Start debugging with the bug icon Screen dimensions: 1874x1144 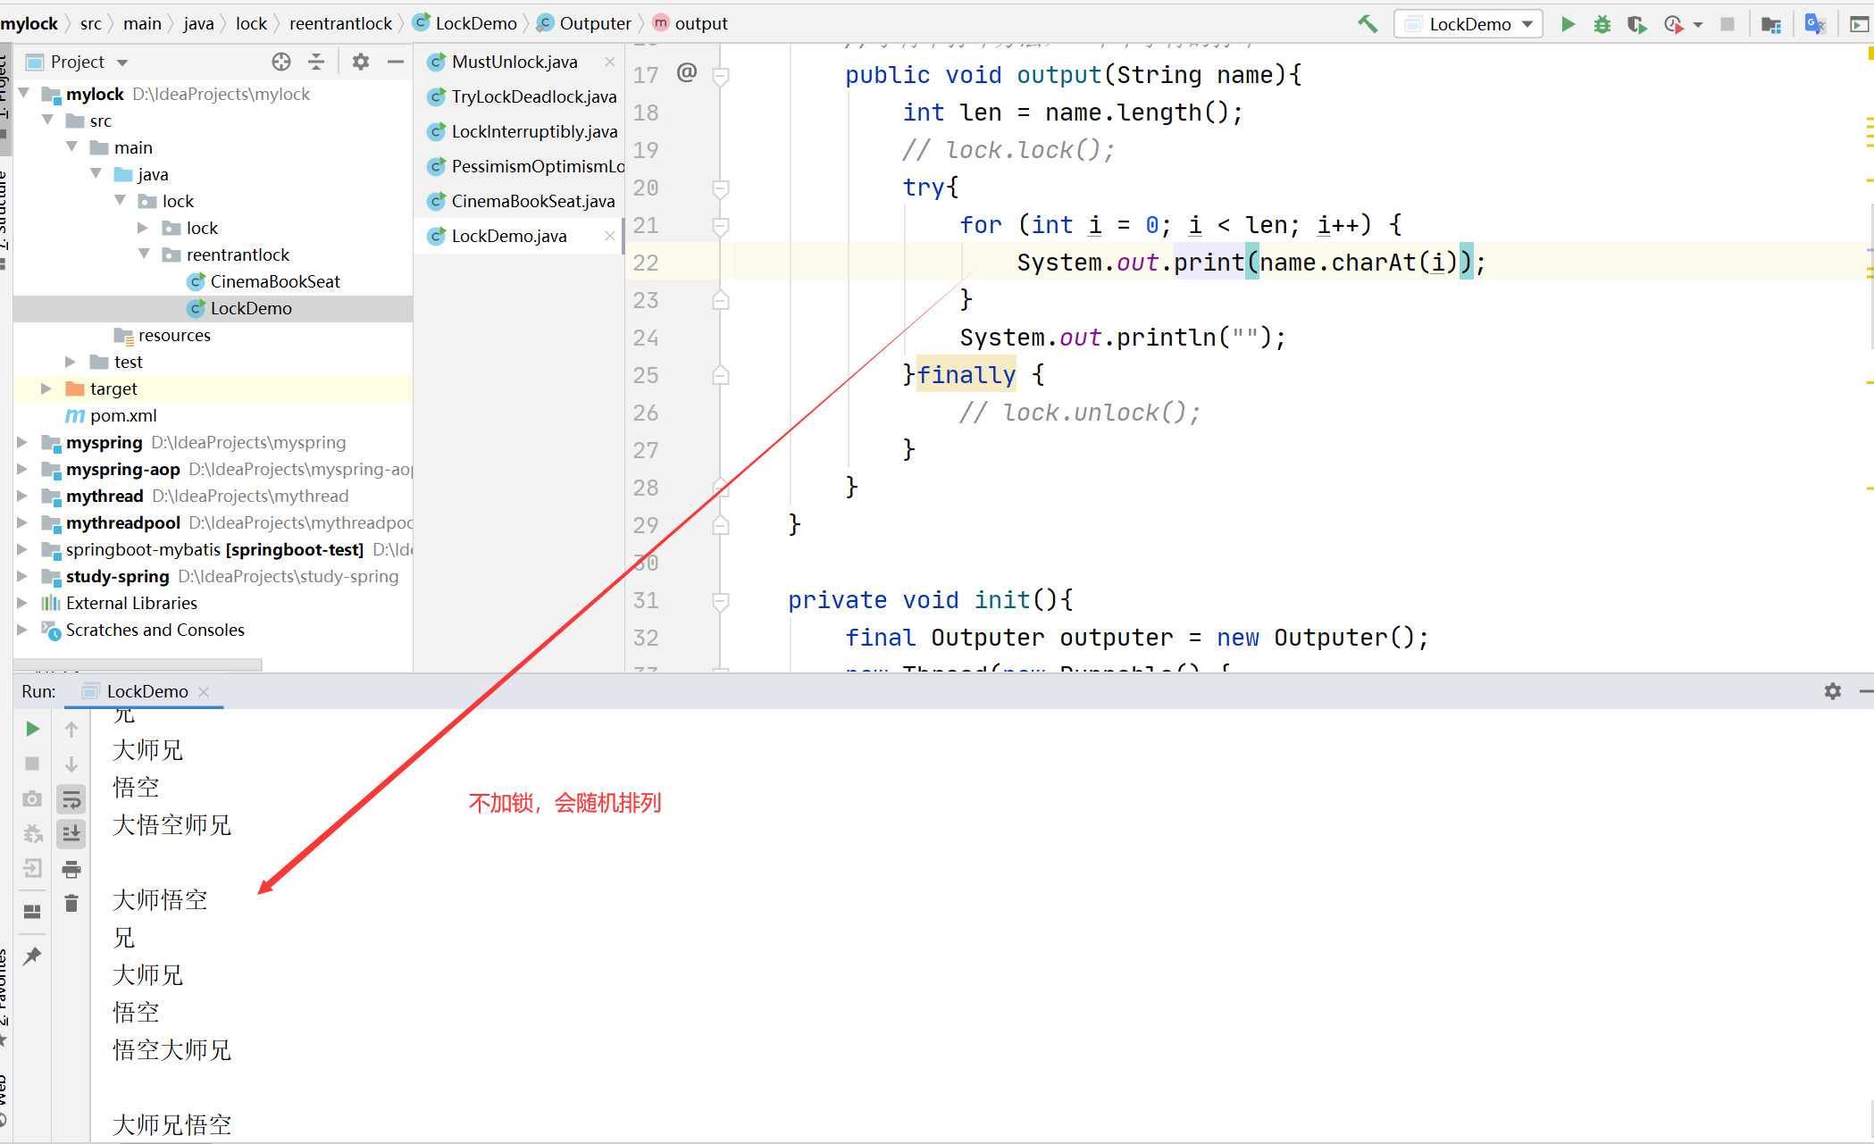pos(1602,24)
